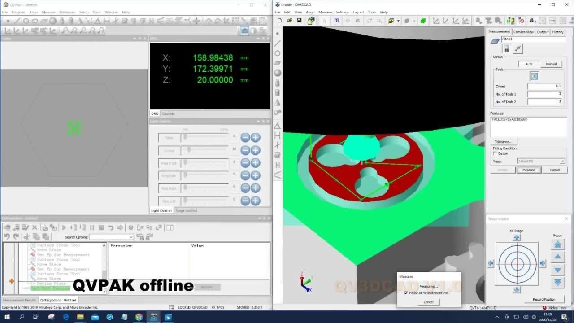Click the Tolerance... button

pos(503,142)
